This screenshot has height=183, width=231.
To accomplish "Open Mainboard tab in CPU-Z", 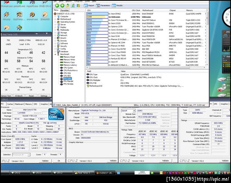I will point(19,104).
